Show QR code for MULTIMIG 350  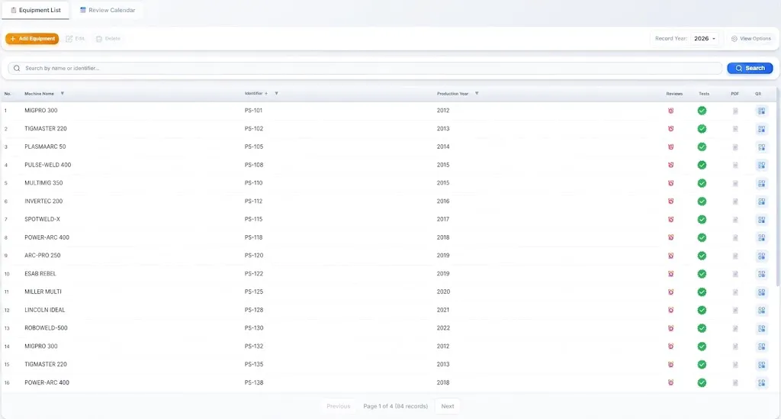pos(762,183)
